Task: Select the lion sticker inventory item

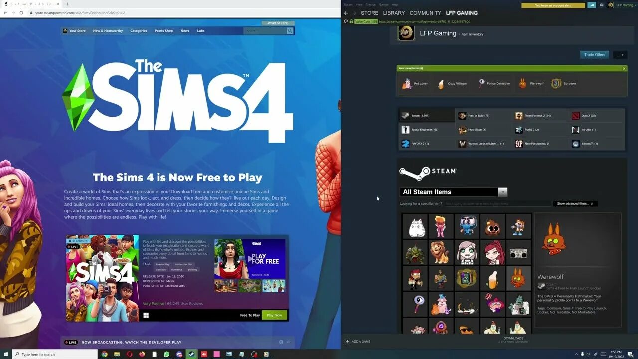Action: point(441,253)
